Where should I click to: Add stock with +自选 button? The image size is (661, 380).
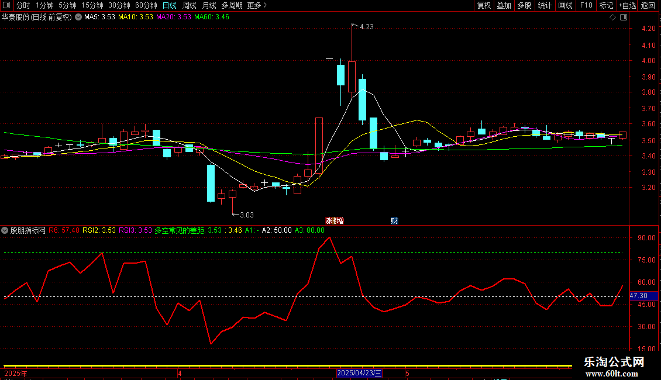[627, 5]
